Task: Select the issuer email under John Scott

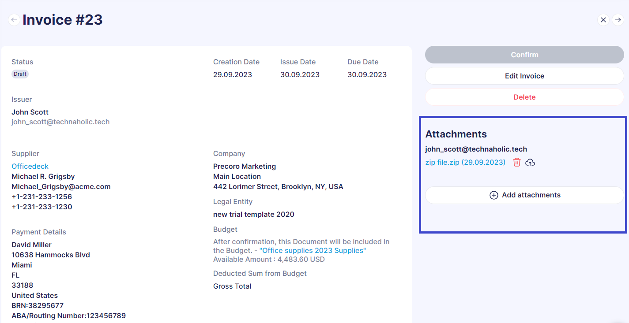Action: click(x=60, y=122)
